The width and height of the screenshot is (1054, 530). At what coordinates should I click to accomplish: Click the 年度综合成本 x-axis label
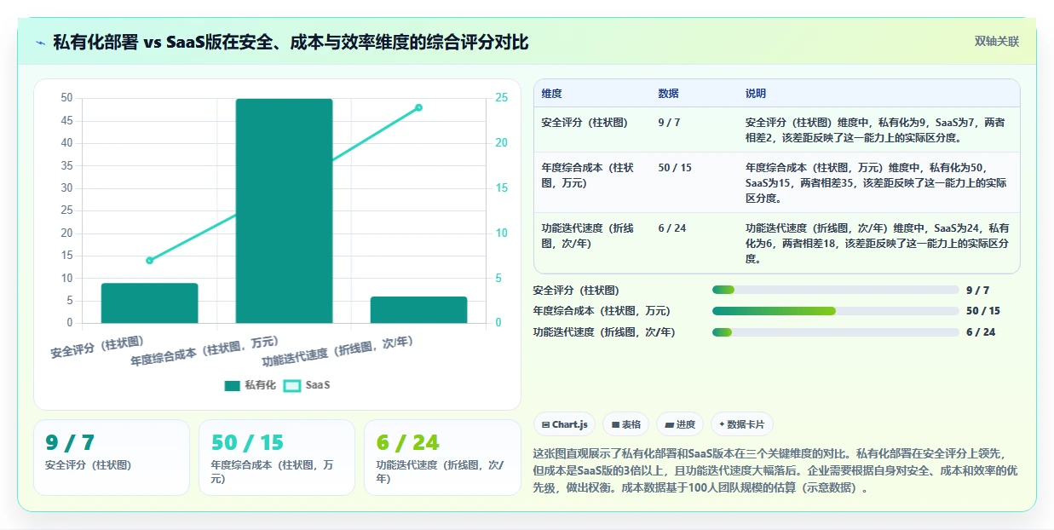(204, 351)
